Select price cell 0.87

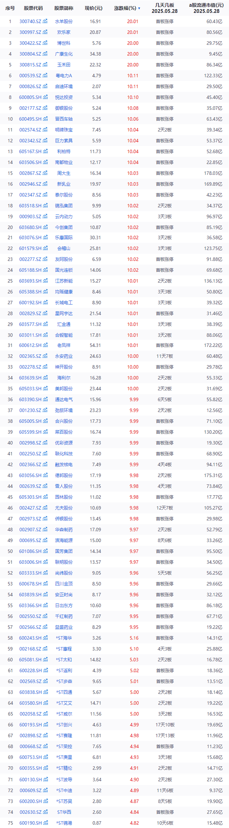point(97,823)
